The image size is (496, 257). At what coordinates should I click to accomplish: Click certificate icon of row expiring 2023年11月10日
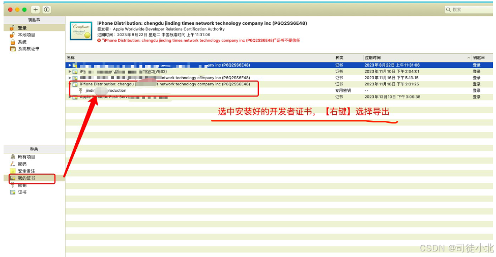[x=75, y=71]
